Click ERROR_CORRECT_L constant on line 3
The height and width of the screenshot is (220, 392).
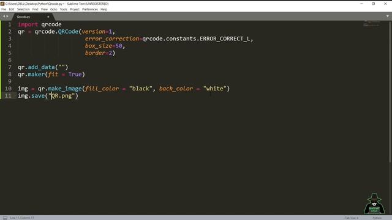[225, 38]
